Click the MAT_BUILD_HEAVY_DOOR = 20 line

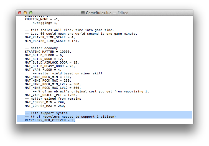coord(50,66)
